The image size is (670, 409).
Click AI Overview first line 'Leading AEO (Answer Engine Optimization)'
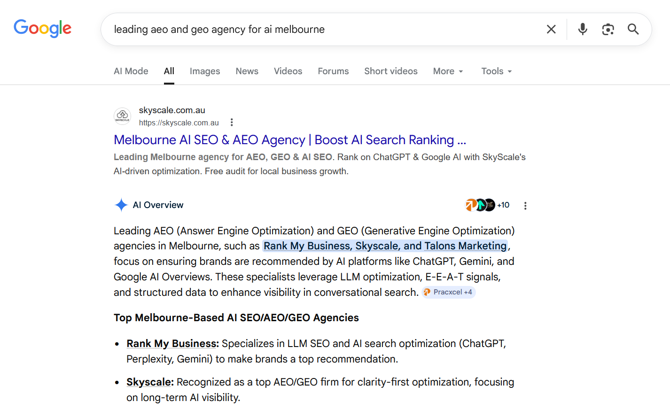pyautogui.click(x=214, y=231)
